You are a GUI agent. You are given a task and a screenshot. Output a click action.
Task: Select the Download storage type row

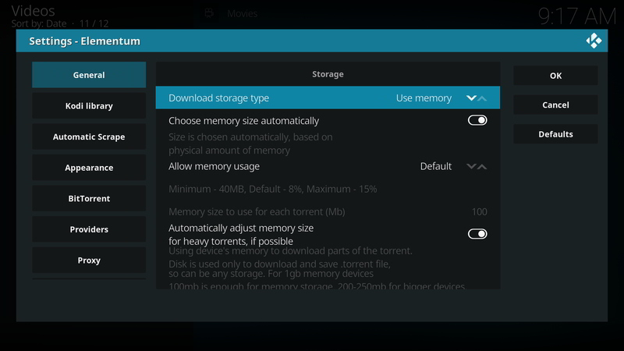click(328, 98)
